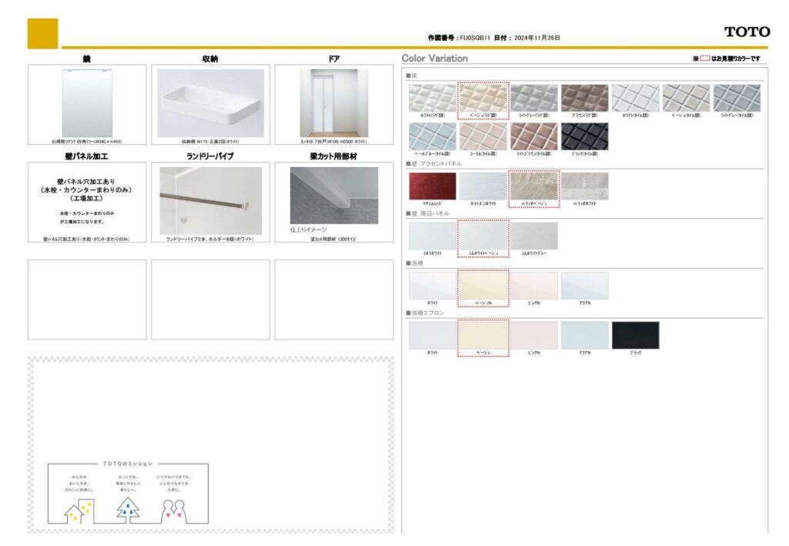Click the TOTO logo in the header
Image resolution: width=789 pixels, height=546 pixels.
pyautogui.click(x=747, y=32)
